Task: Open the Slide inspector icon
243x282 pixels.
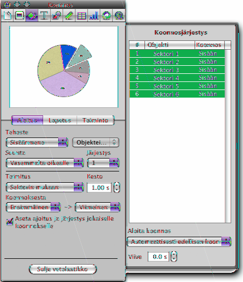Action: coord(19,16)
